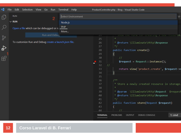Image resolution: width=181 pixels, height=136 pixels.
Task: Follow the 'create a launch.json file' link
Action: [60, 42]
